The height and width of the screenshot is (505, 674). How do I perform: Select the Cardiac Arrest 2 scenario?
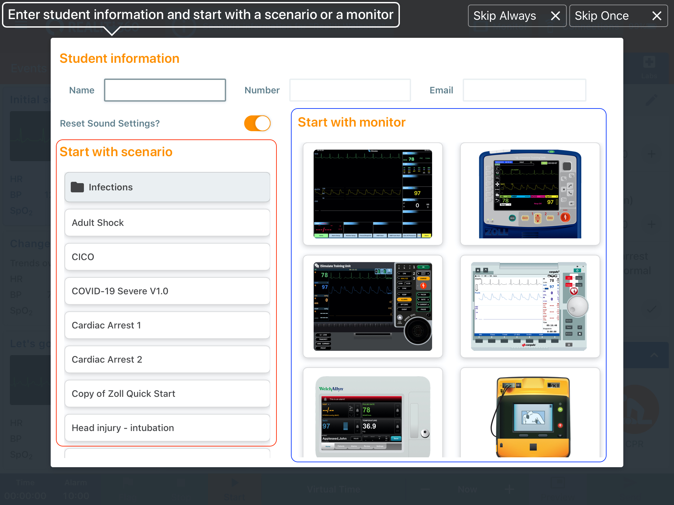click(x=167, y=359)
